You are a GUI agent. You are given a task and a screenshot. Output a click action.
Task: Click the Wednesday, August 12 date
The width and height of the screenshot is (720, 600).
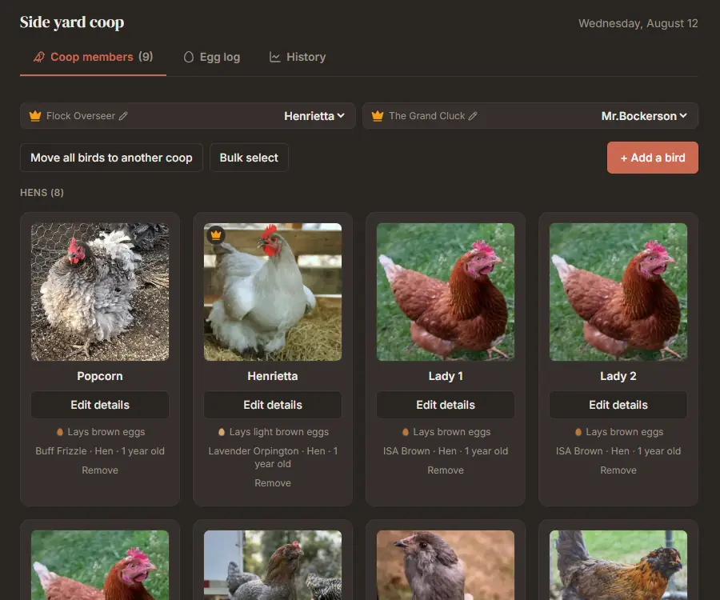(638, 23)
